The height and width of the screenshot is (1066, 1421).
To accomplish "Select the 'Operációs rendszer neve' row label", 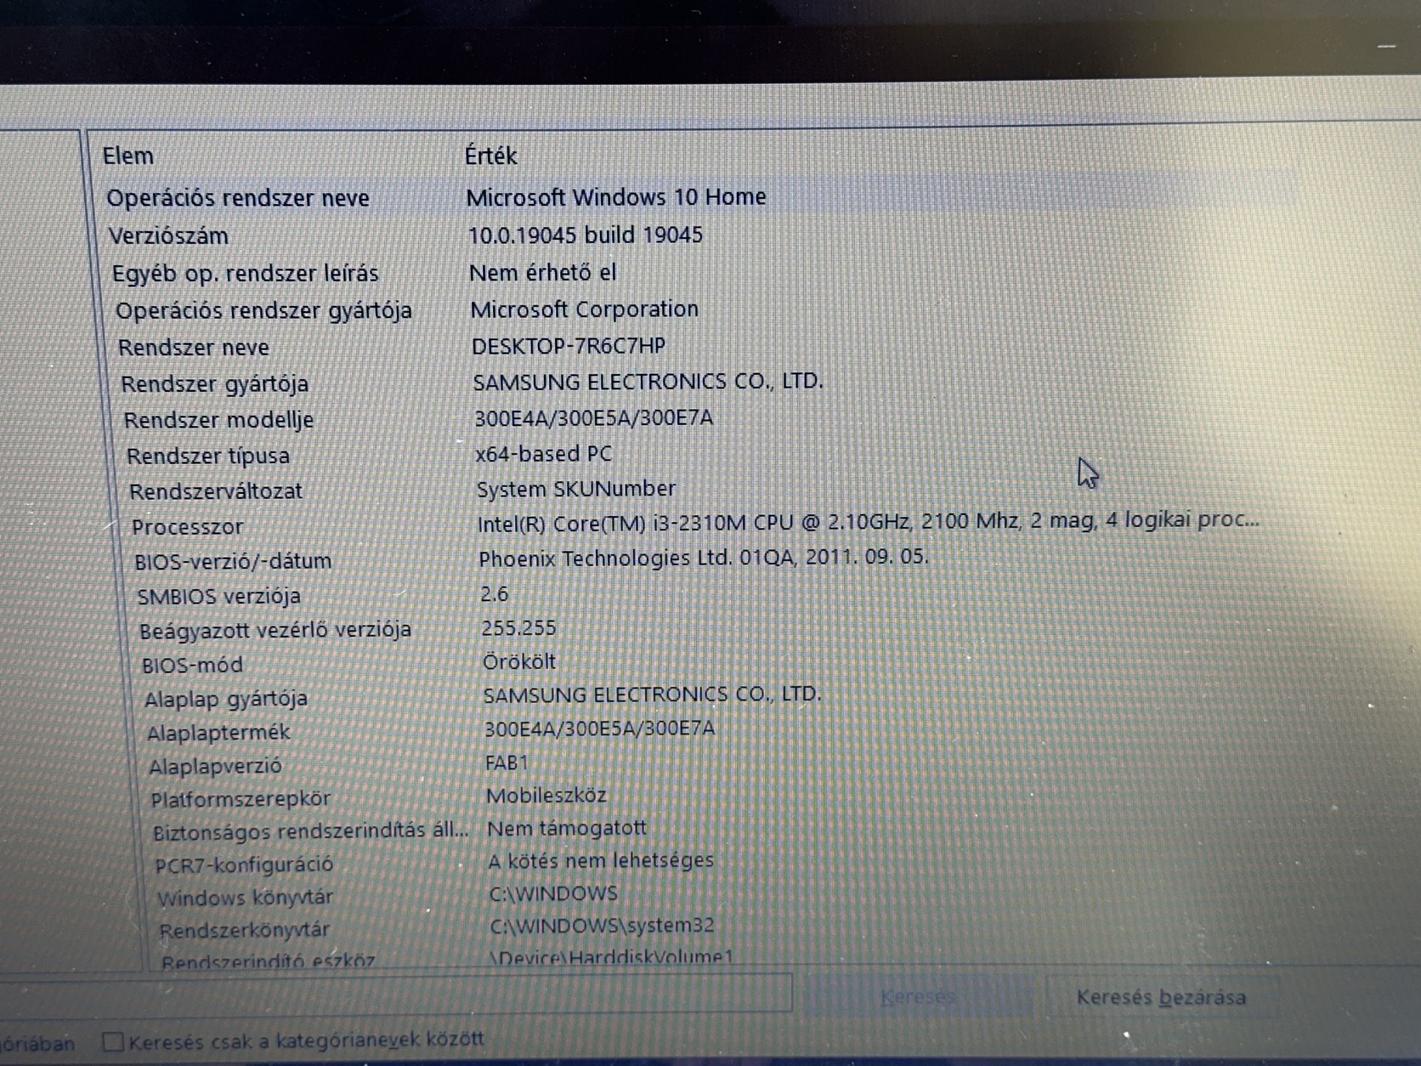I will [238, 198].
